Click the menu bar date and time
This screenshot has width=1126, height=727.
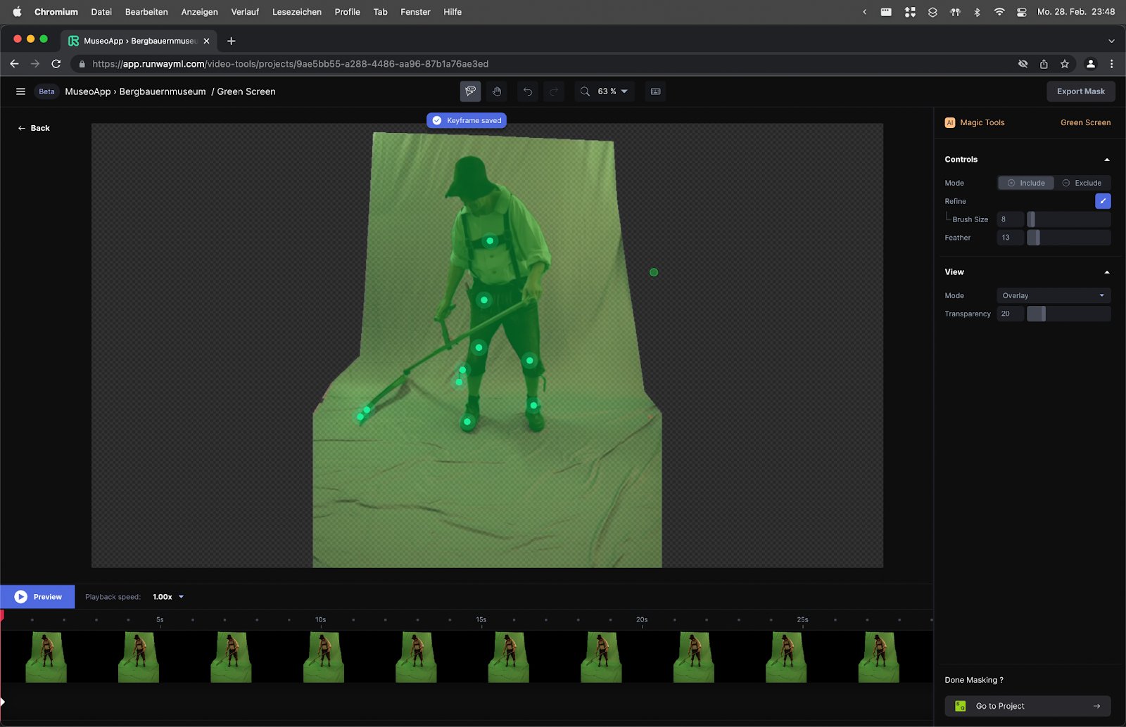point(1076,12)
